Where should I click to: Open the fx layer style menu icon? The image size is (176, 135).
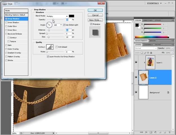(x=146, y=132)
